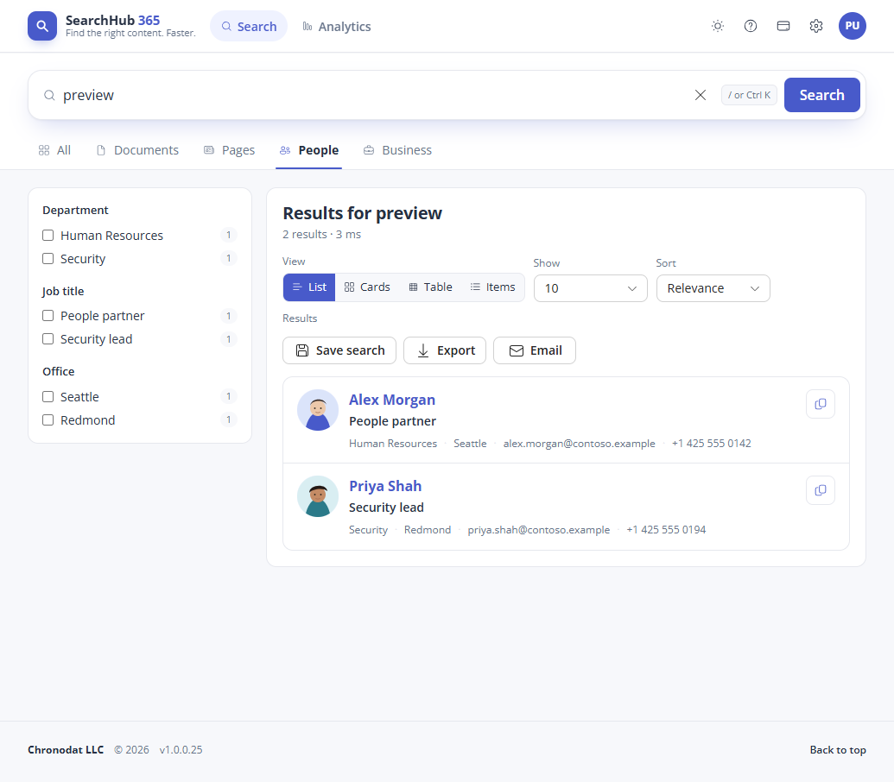
Task: Copy Priya Shah's contact details
Action: click(x=821, y=489)
